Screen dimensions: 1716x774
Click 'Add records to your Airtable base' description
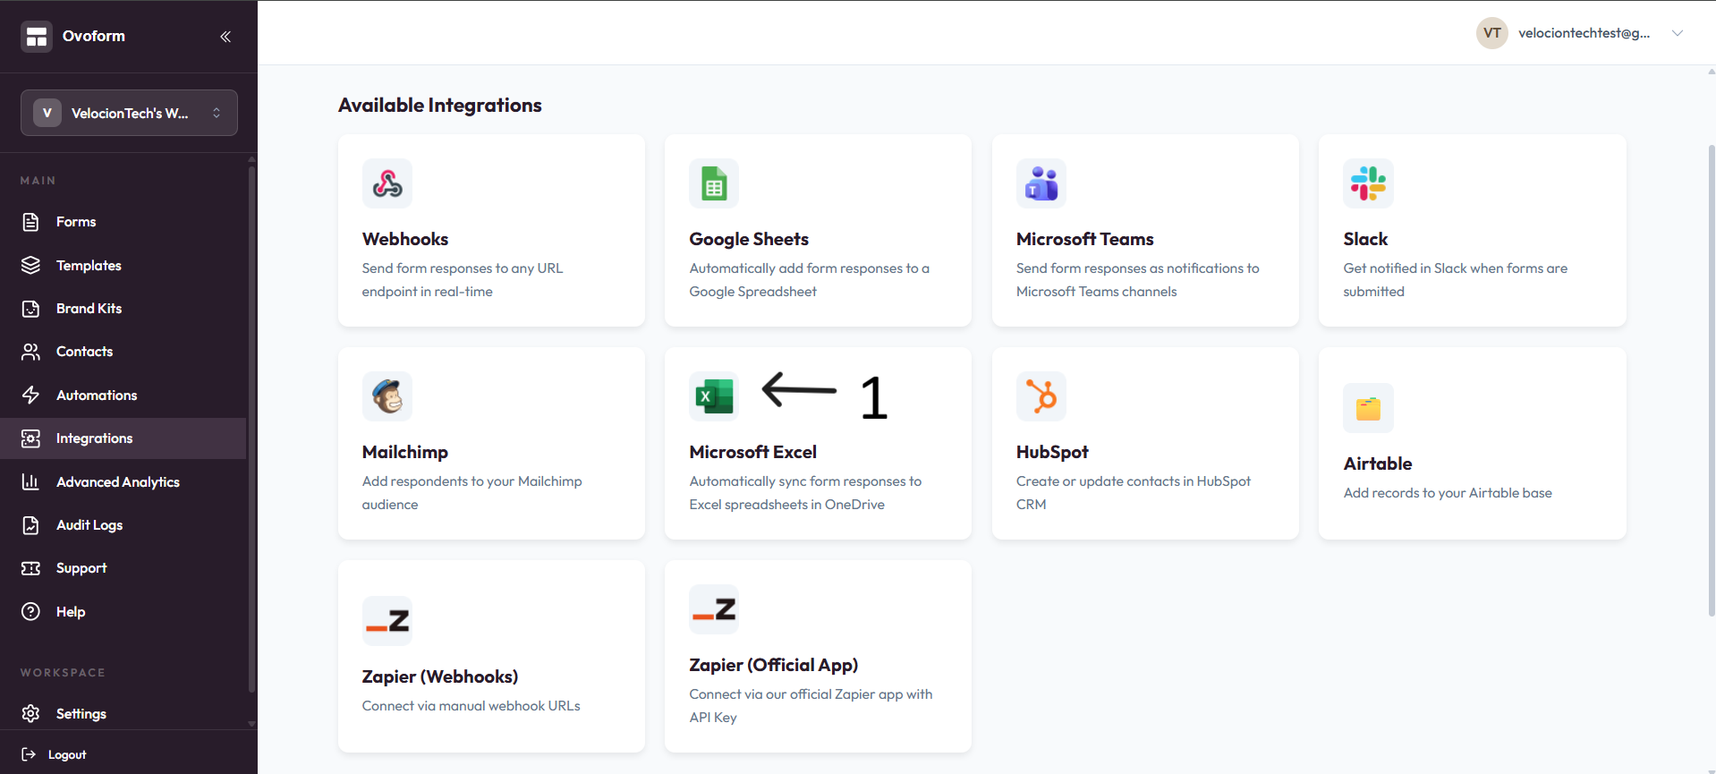pos(1448,493)
